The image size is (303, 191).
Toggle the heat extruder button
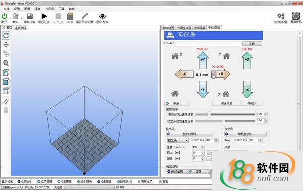190,134
